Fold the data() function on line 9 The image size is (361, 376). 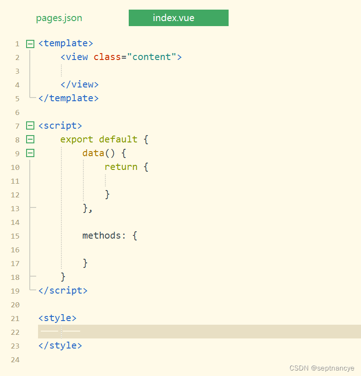30,153
